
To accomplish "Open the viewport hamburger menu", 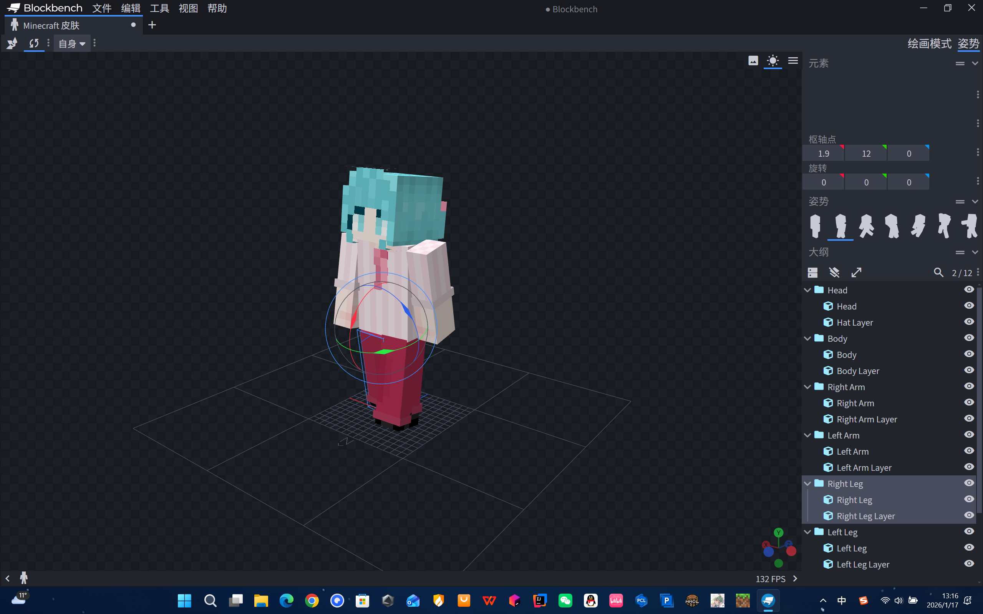I will 792,61.
